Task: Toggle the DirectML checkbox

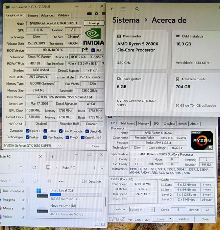Action: (x=87, y=131)
